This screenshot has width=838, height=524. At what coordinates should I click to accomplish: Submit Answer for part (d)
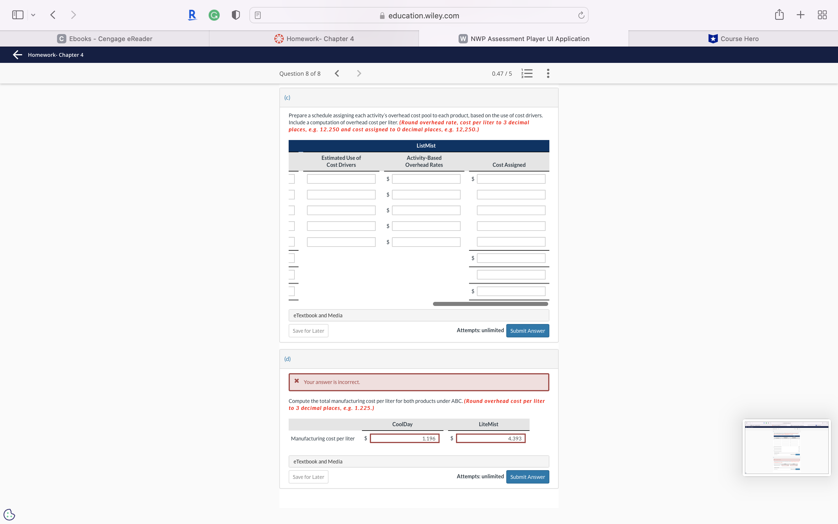527,477
